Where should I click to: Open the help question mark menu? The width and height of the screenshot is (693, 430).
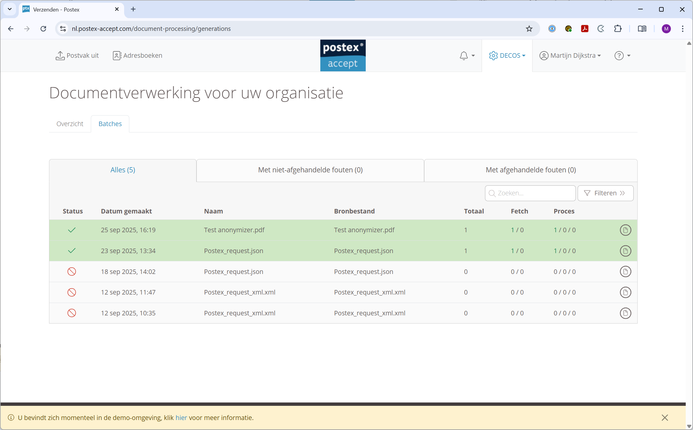622,56
